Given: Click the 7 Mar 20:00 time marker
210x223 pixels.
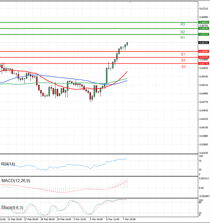Looking at the screenshot, I should (x=129, y=219).
